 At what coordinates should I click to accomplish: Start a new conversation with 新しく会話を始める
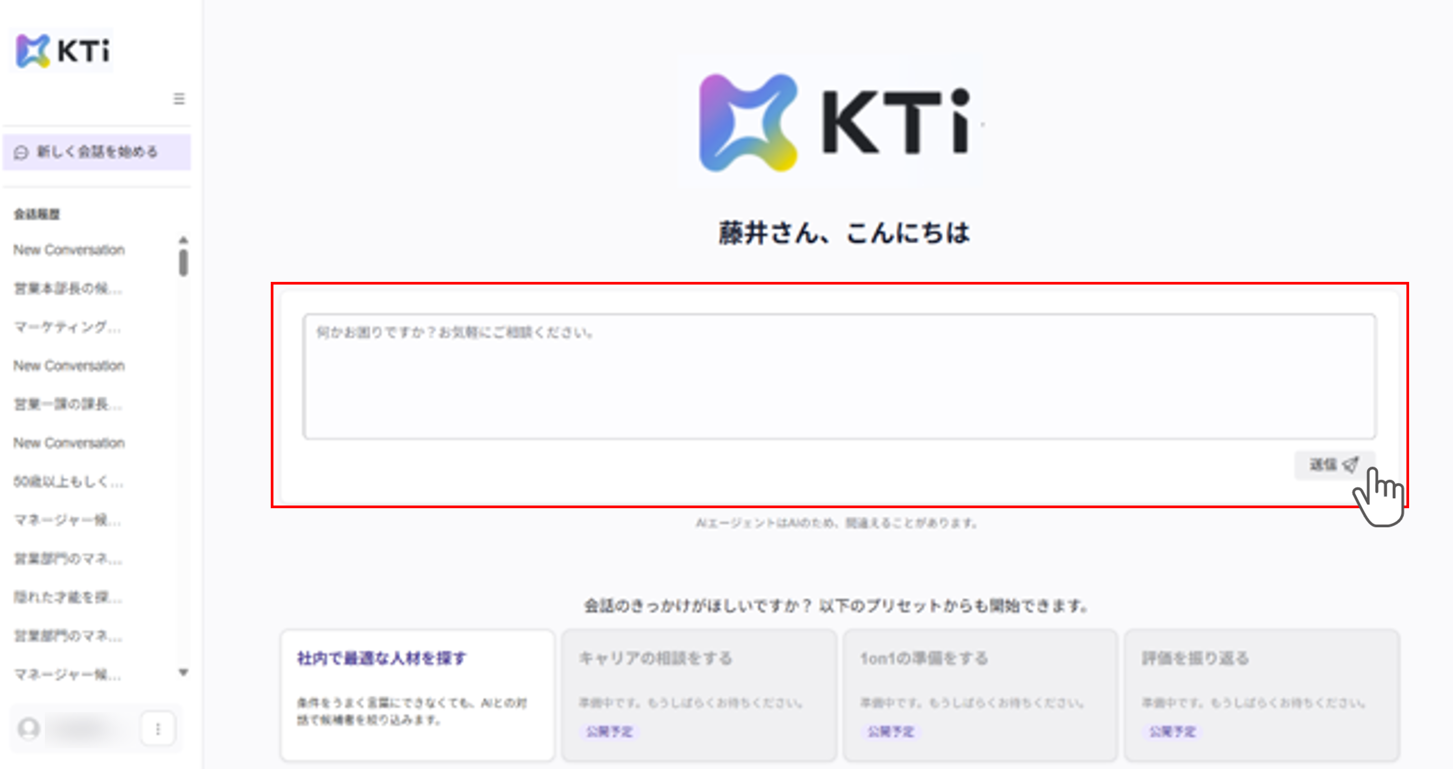point(97,152)
